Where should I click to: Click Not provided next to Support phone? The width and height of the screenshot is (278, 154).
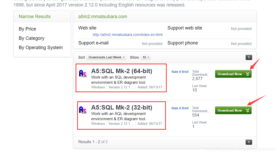241,44
